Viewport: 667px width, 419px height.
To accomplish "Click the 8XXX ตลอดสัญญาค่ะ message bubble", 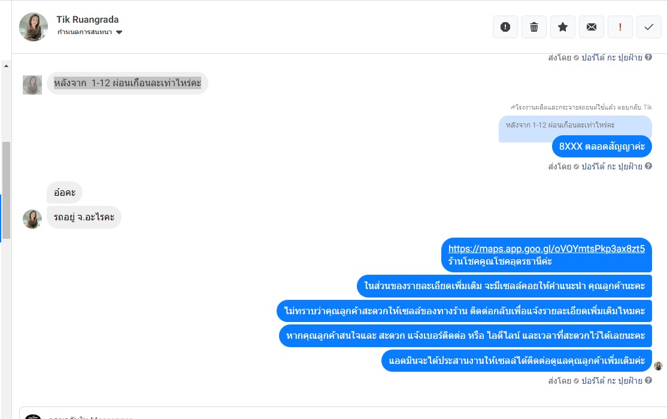I will click(601, 146).
